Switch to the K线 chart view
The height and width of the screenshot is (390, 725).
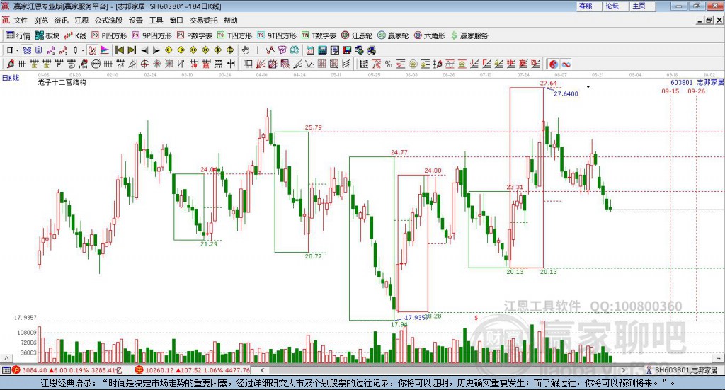point(75,35)
